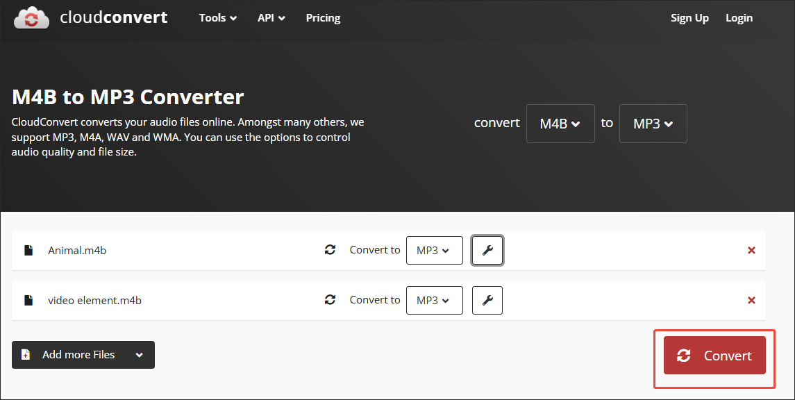Viewport: 795px width, 400px height.
Task: Open the API menu
Action: coord(271,17)
